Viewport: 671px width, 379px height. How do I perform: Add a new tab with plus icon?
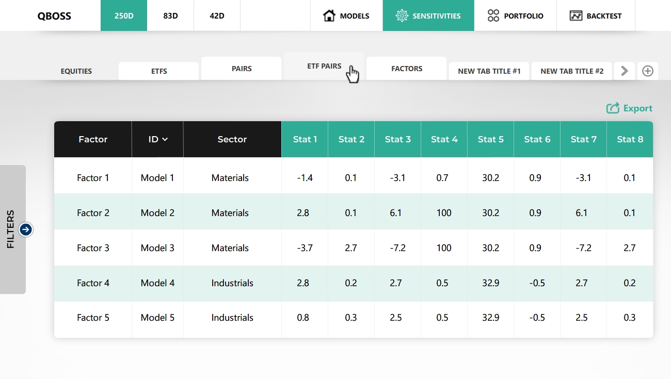[x=648, y=71]
